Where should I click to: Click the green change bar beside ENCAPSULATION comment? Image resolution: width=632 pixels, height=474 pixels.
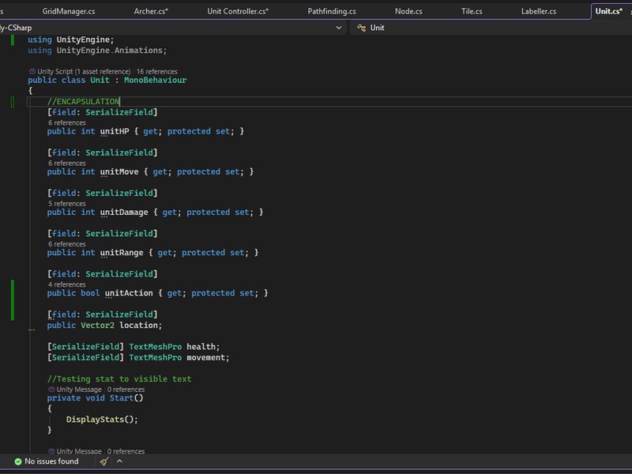point(12,101)
